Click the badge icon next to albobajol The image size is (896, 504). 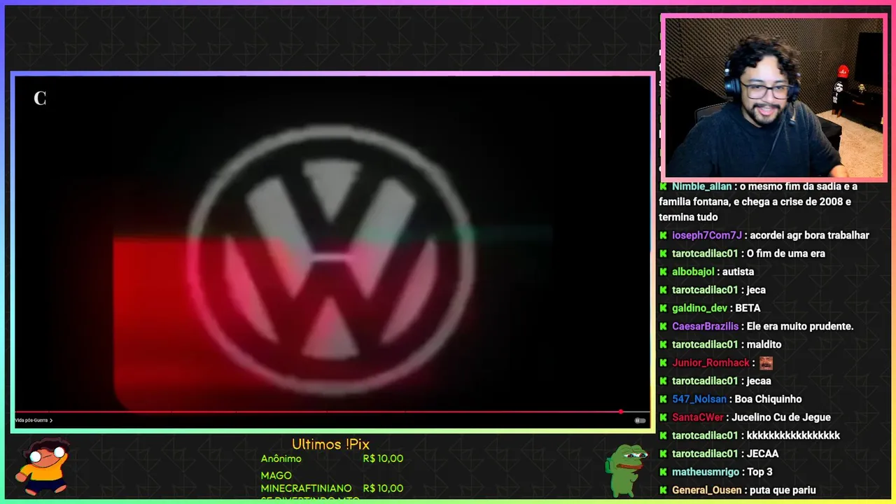click(663, 272)
